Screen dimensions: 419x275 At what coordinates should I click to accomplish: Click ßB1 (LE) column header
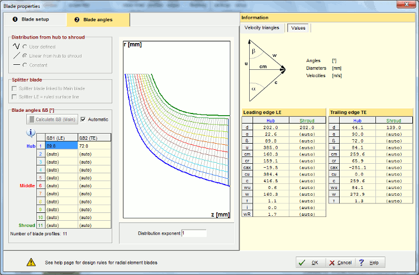tap(61, 138)
